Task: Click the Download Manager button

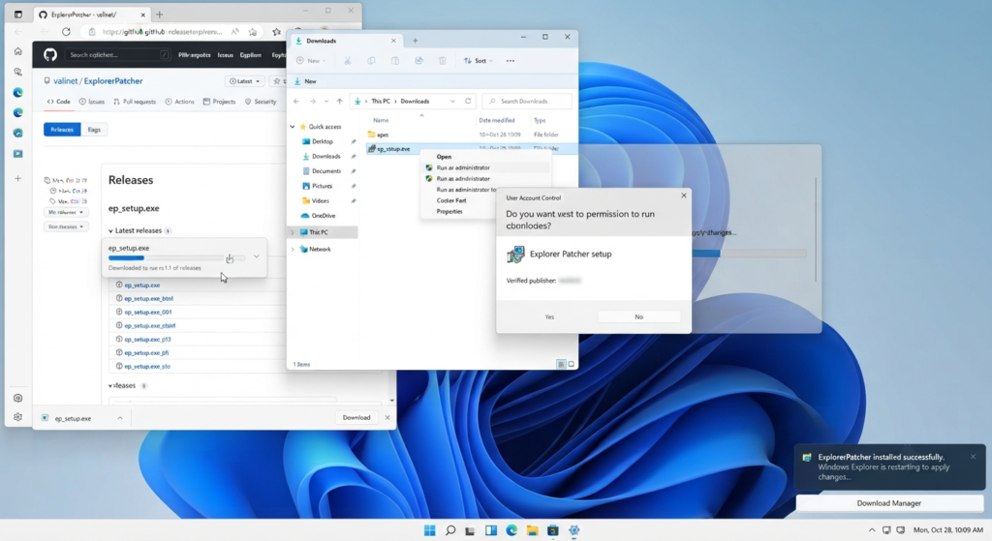Action: point(889,503)
